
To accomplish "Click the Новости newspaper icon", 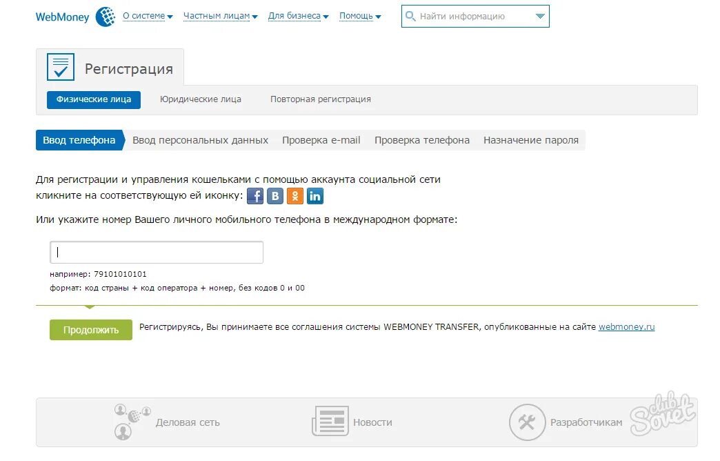I will [x=330, y=420].
